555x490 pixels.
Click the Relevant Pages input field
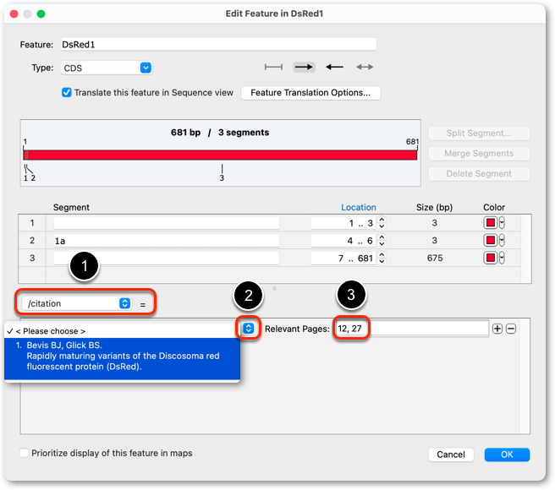412,329
